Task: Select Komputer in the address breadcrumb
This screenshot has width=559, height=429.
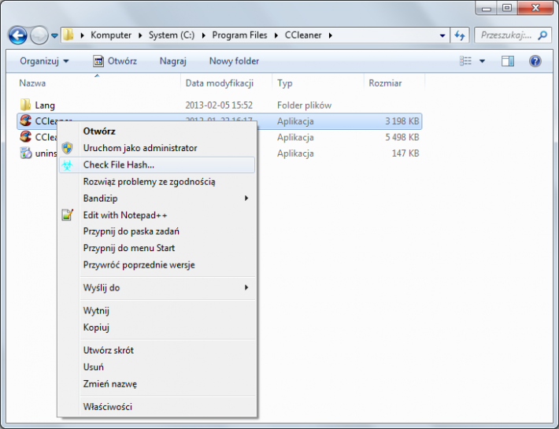Action: click(111, 35)
